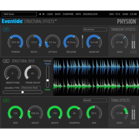Click the GAIN 2.8 dB value

pos(130,14)
